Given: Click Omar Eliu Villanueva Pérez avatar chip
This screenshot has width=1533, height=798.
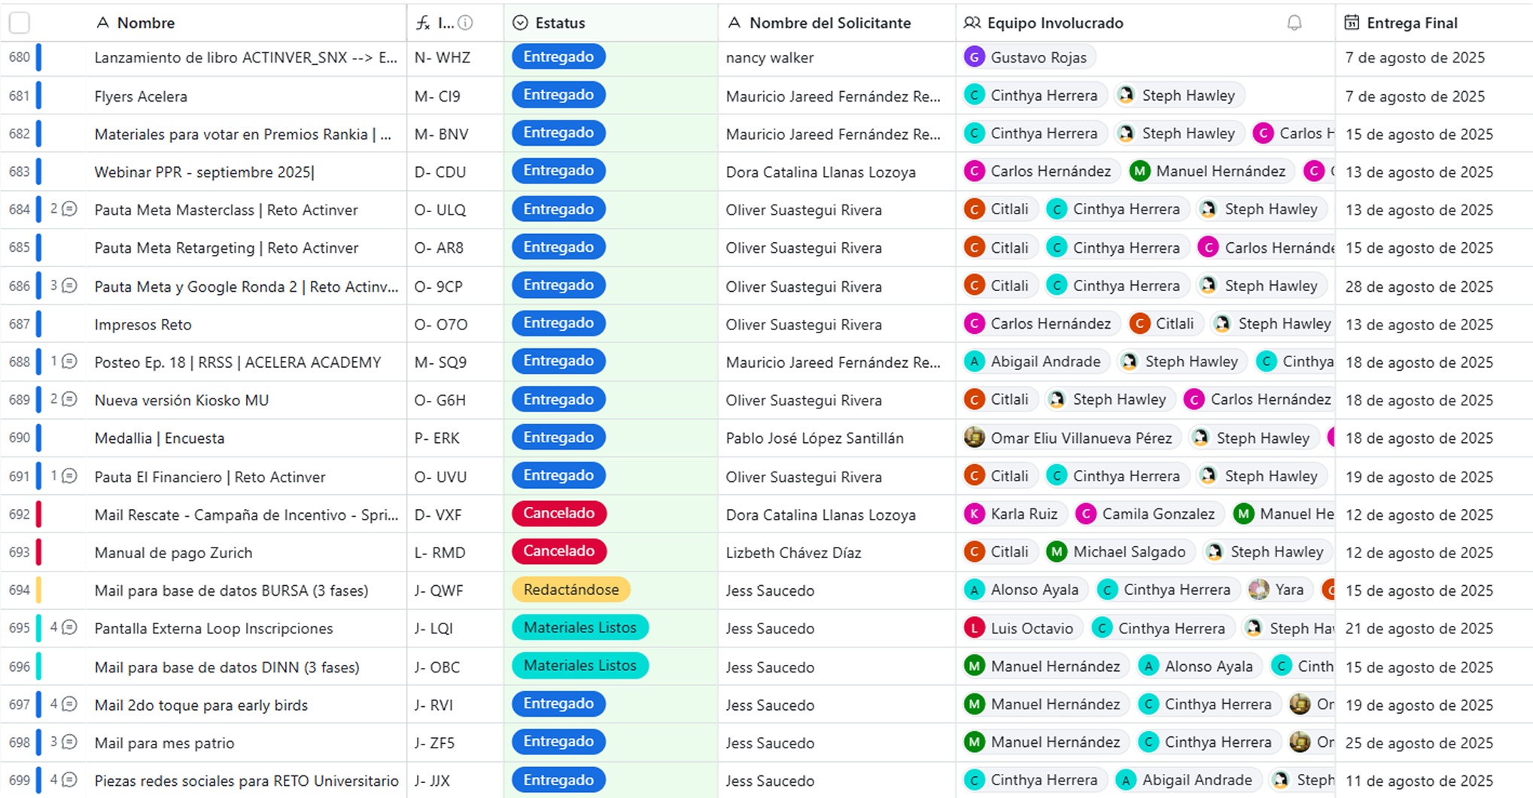Looking at the screenshot, I should [1069, 438].
